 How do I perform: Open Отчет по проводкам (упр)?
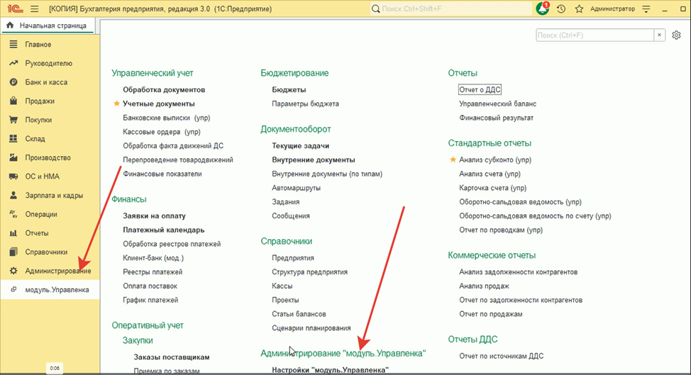pyautogui.click(x=501, y=230)
